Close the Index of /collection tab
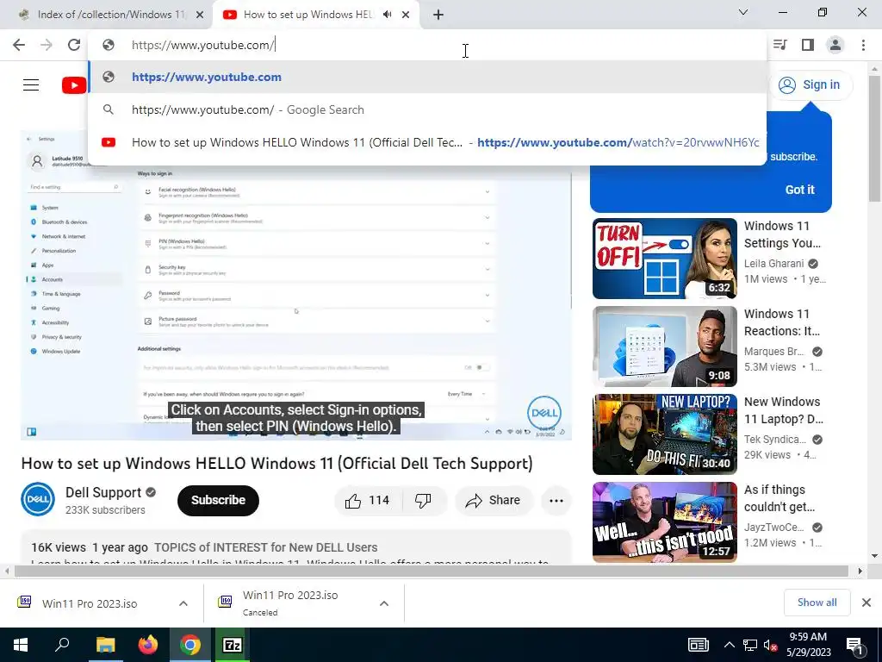 pos(200,15)
